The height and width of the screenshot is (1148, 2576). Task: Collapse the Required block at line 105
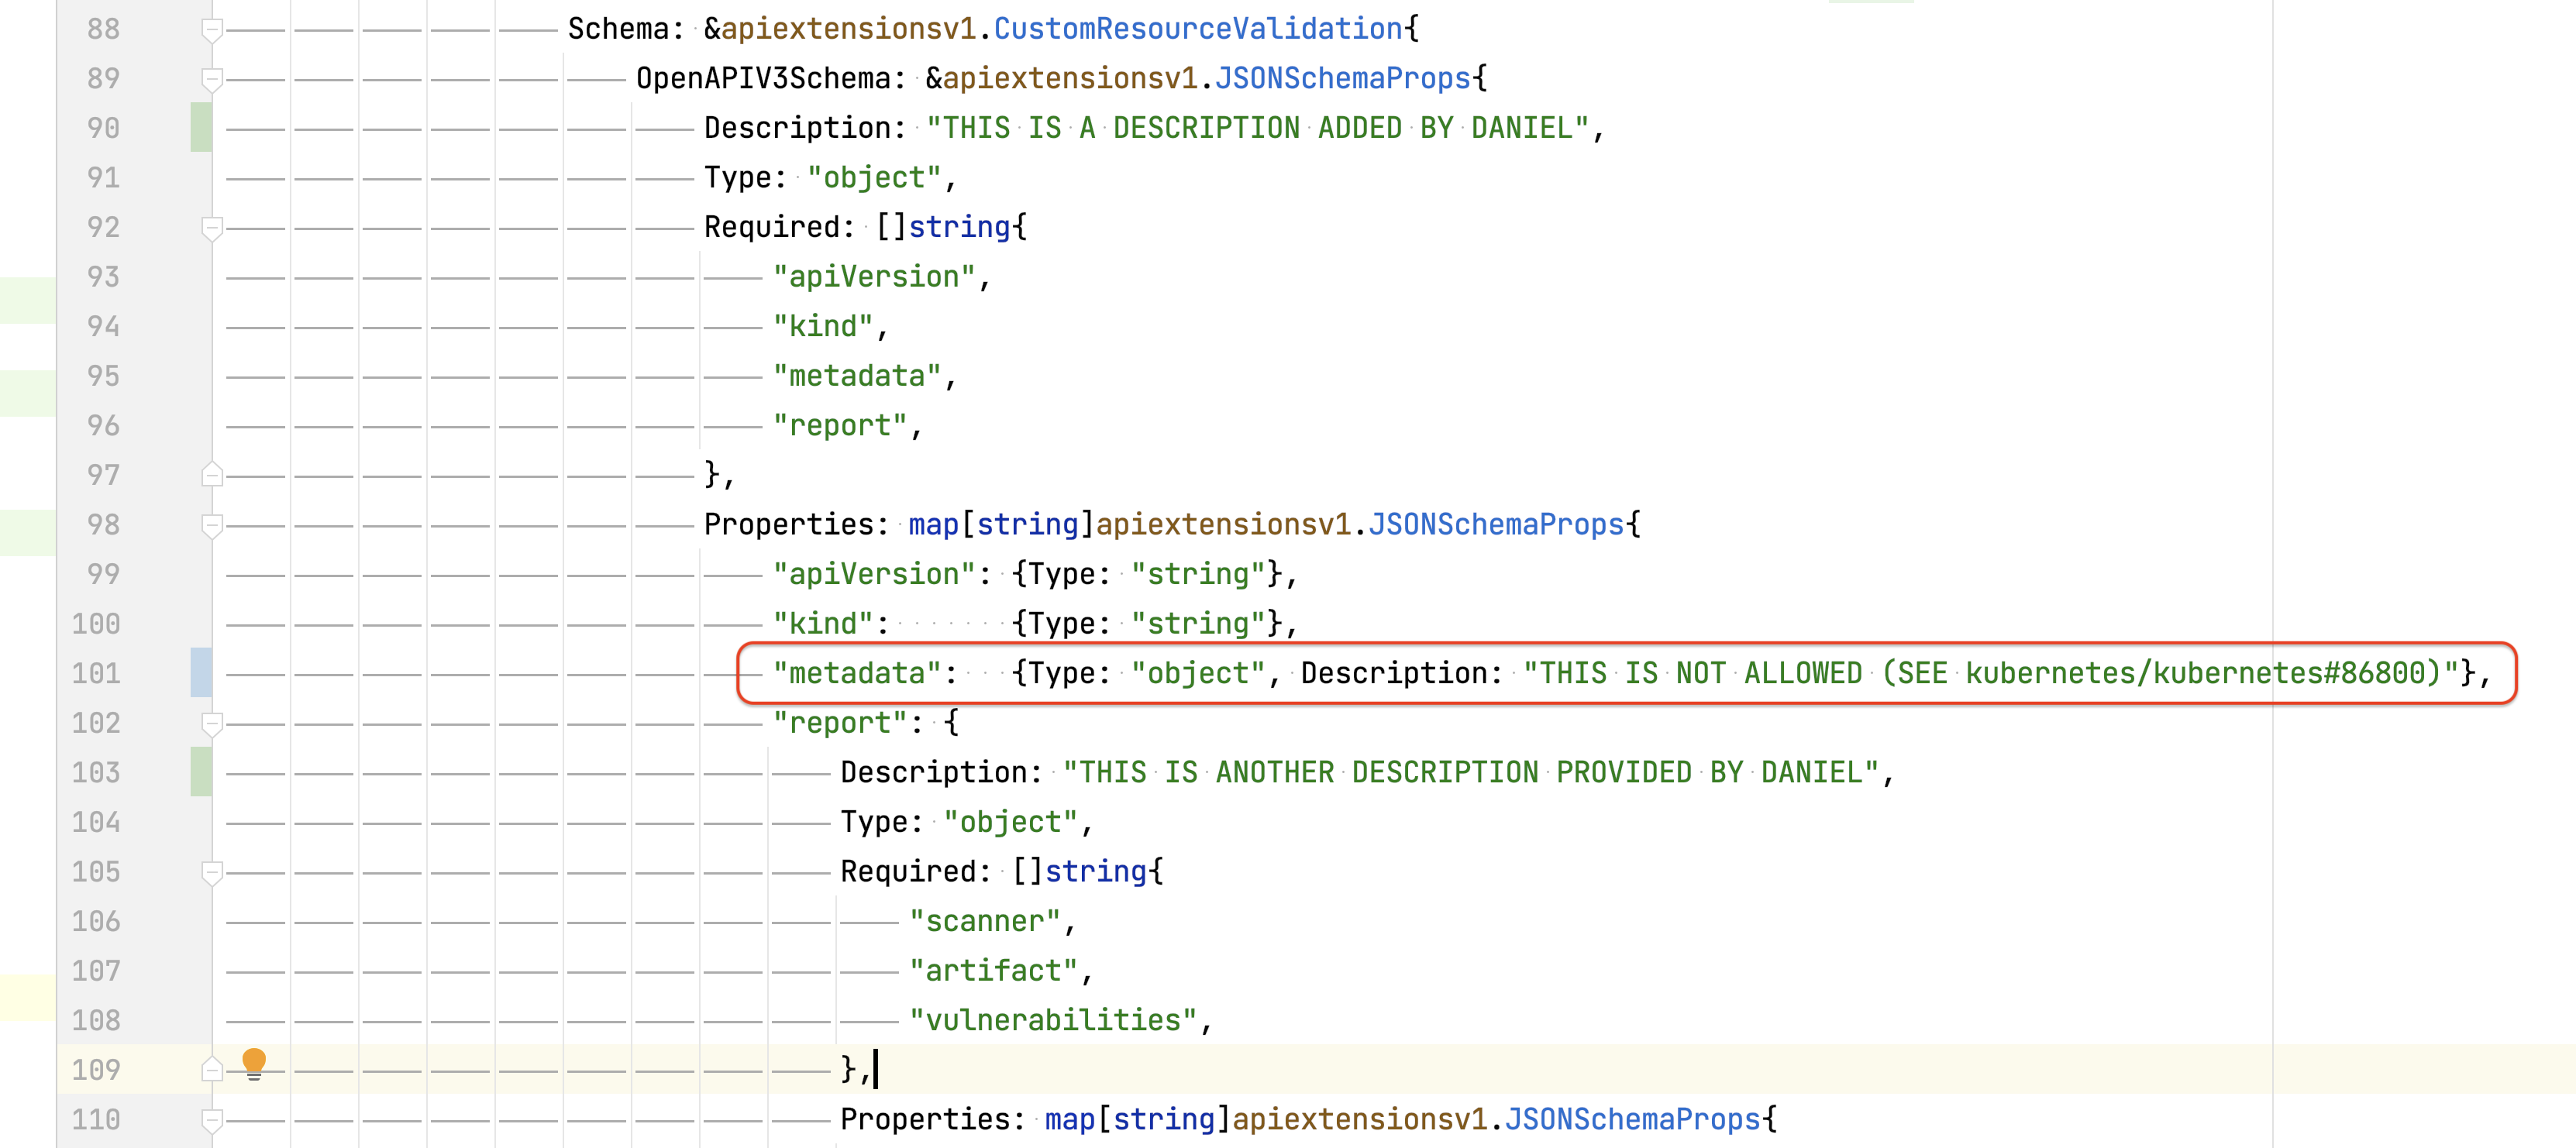coord(212,871)
